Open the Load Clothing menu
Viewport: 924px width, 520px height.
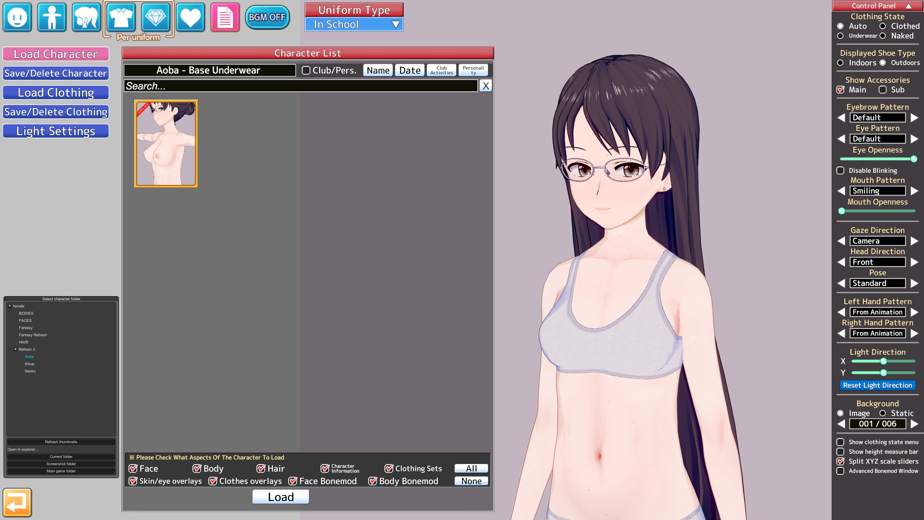[x=56, y=92]
